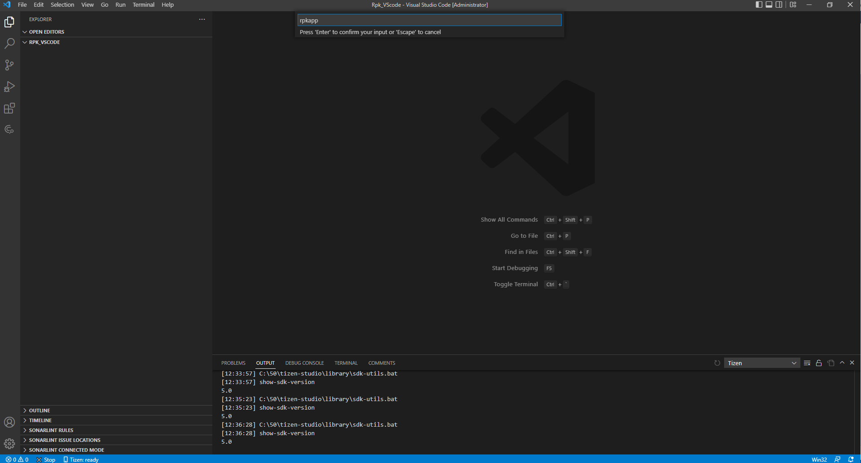
Task: Switch to the DEBUG CONSOLE tab
Action: [305, 363]
